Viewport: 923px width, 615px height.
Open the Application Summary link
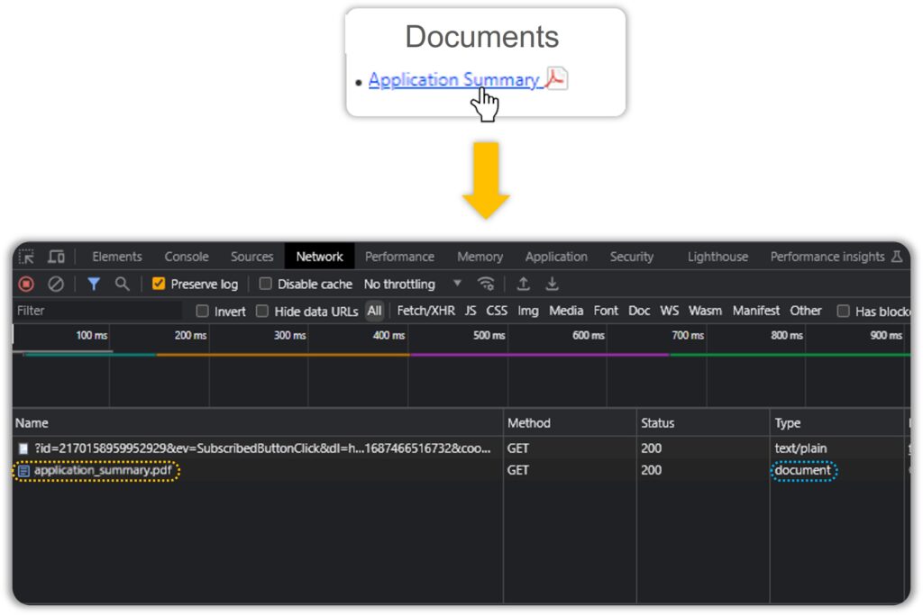(x=454, y=80)
